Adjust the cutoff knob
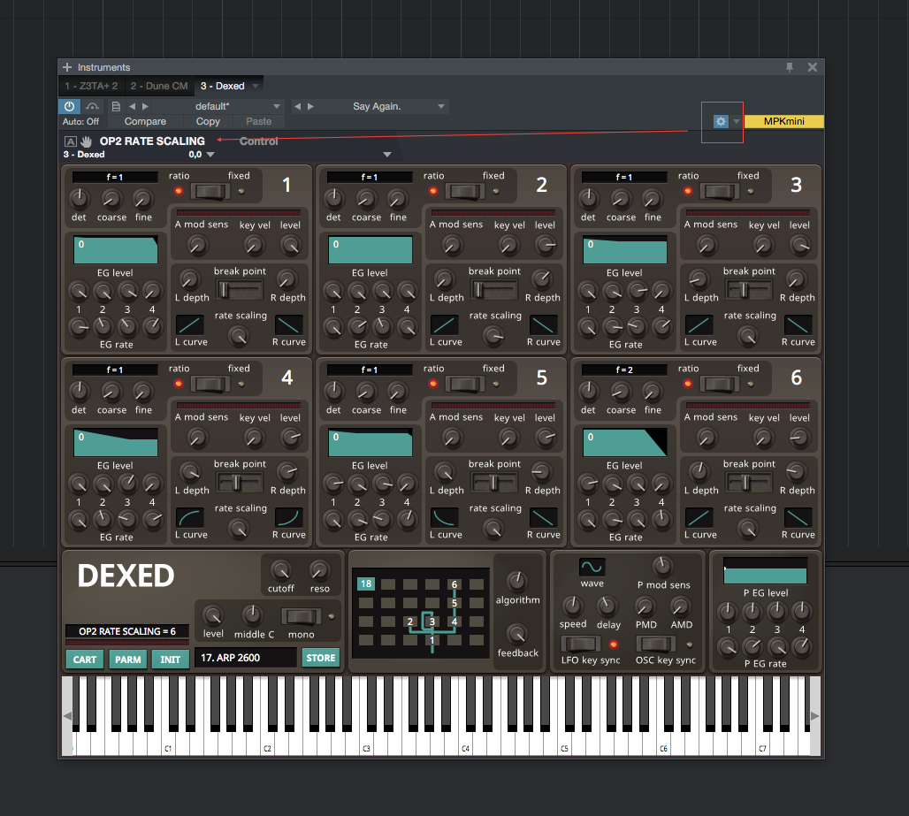 (280, 571)
